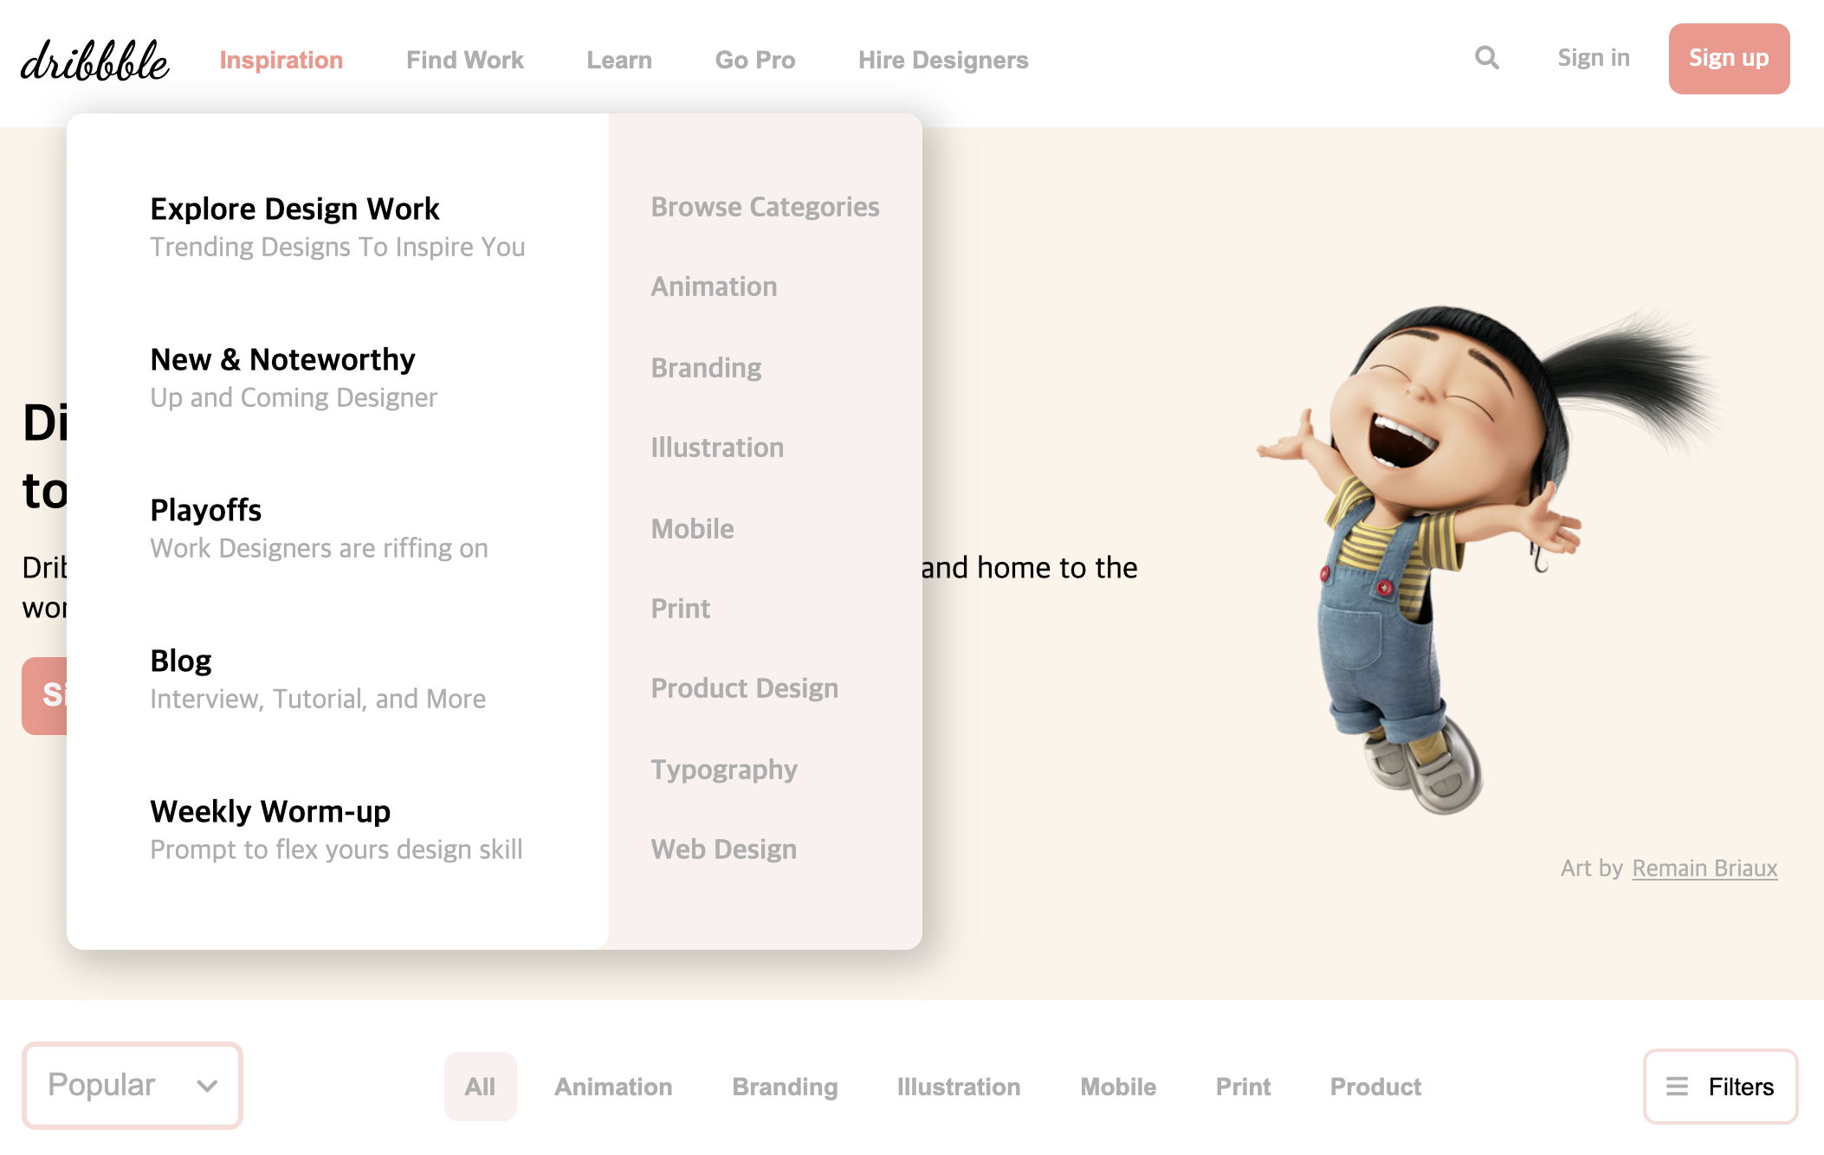Screen dimensions: 1824x1155
Task: Click the Sign up button
Action: [1729, 59]
